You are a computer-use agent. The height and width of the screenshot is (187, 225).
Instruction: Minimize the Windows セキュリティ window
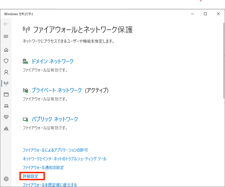(192, 14)
